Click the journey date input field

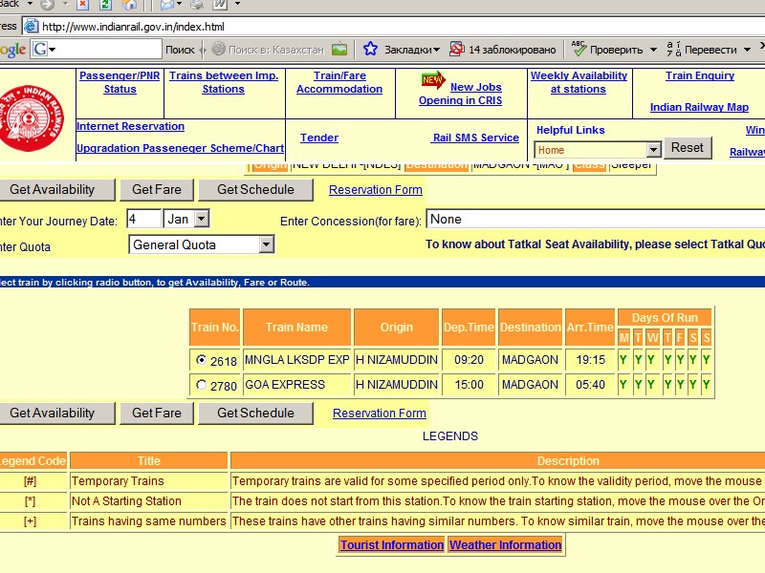point(143,219)
